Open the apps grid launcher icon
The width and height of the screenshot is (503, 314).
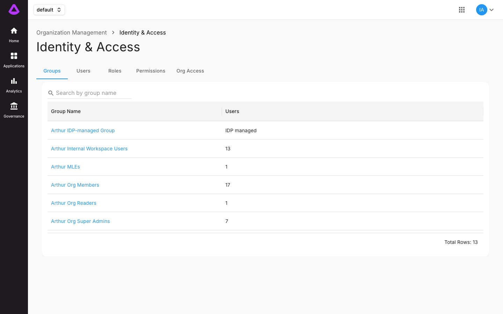coord(462,10)
